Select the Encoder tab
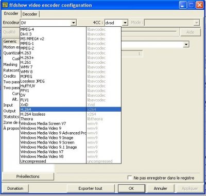The height and width of the screenshot is (196, 206). click(x=11, y=13)
